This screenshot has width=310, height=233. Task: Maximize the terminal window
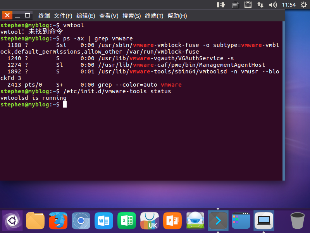(27, 15)
